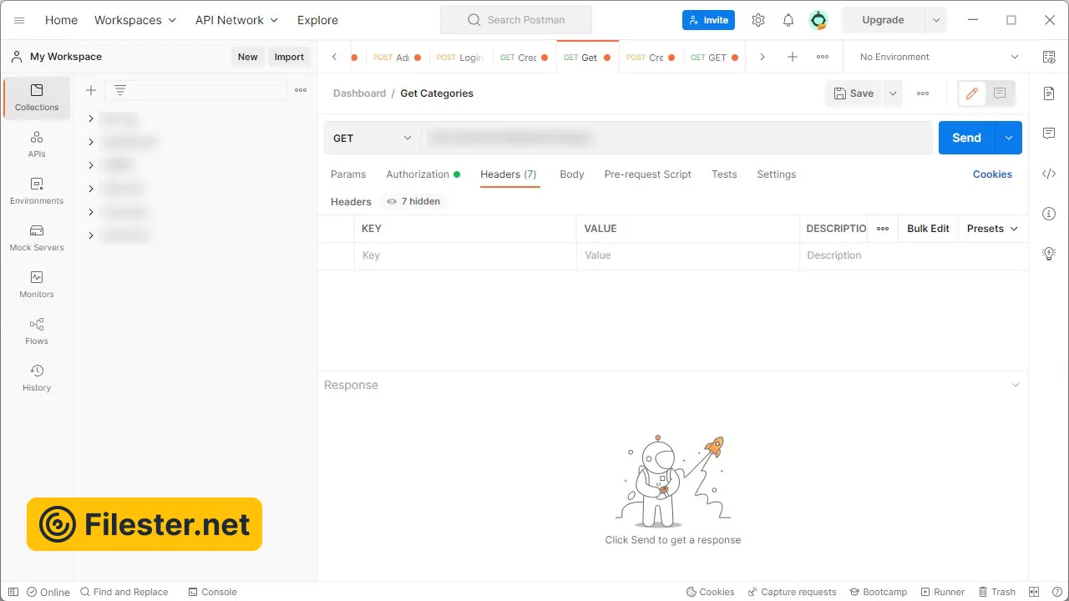Click the blue Send button
The height and width of the screenshot is (601, 1069).
pyautogui.click(x=966, y=138)
